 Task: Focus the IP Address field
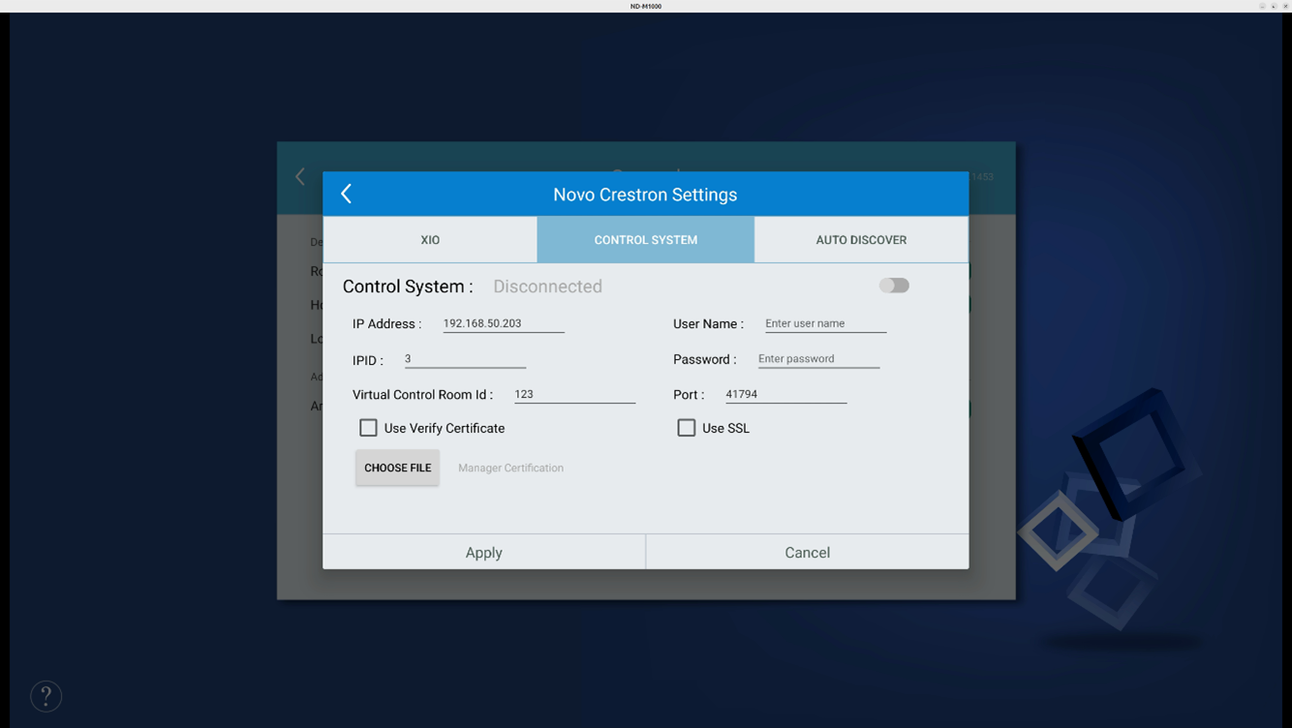503,323
